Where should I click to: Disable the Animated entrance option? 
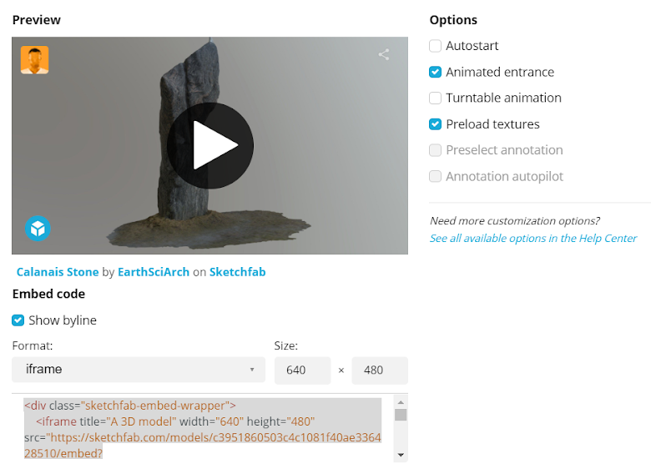click(x=435, y=72)
